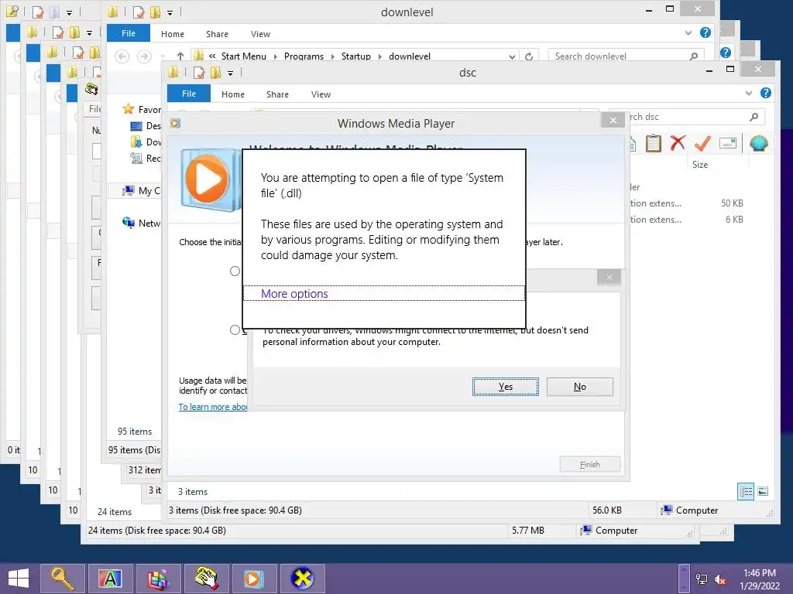The height and width of the screenshot is (594, 793).
Task: Open the Share tab in dsc window
Action: click(x=278, y=94)
